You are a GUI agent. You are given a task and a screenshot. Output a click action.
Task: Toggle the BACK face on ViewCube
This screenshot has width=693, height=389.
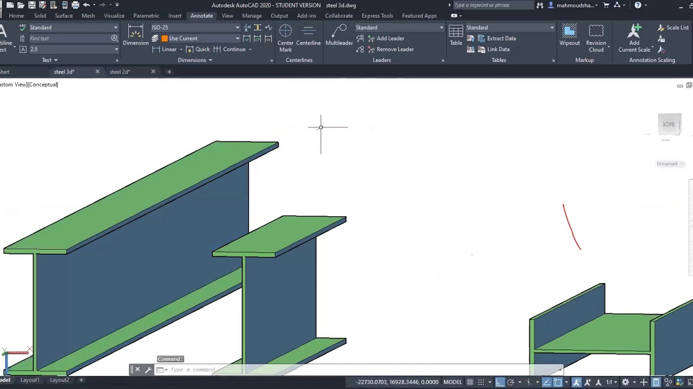tap(670, 124)
